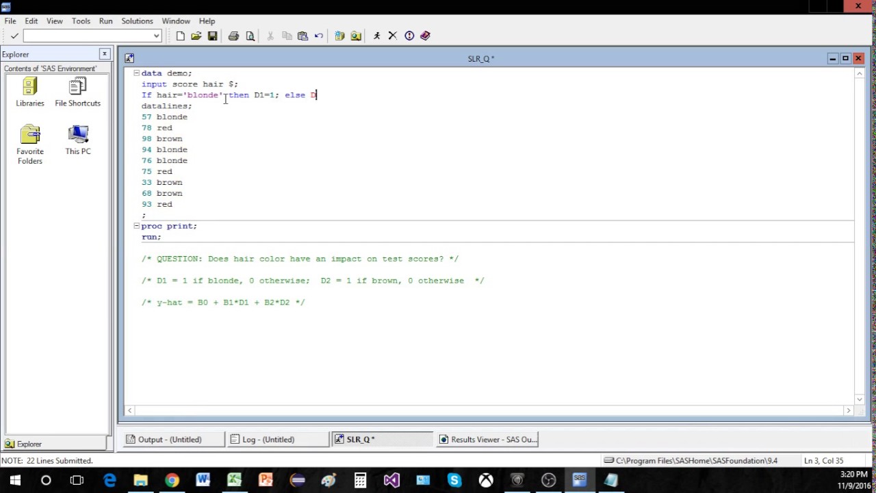
Task: Open the Windows Start button
Action: (x=15, y=481)
